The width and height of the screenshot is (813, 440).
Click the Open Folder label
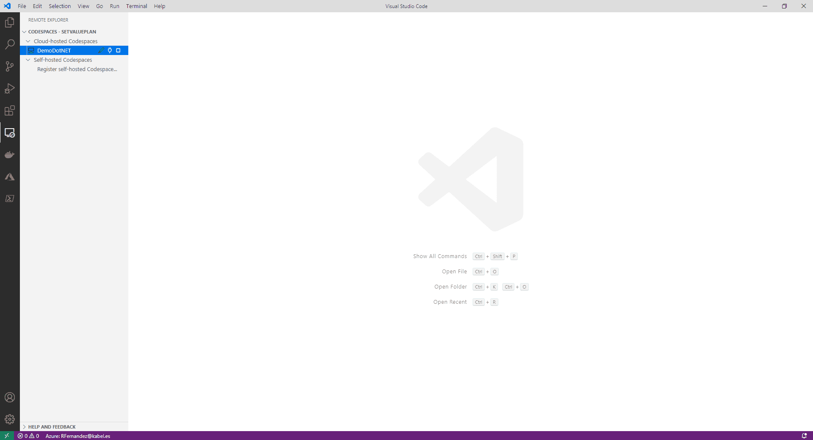point(451,287)
